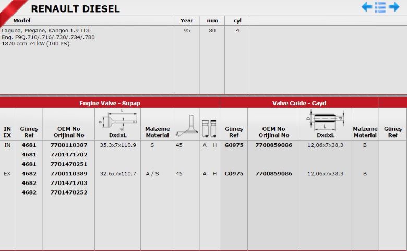This screenshot has width=407, height=251.
Task: Click dimension 35.3x7x110.9
Action: (118, 145)
